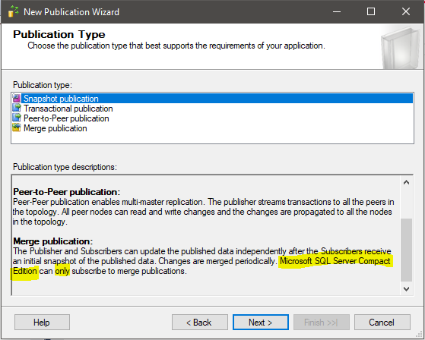Screen dimensions: 425x340
Task: Select Transactional publication type
Action: pyautogui.click(x=68, y=109)
